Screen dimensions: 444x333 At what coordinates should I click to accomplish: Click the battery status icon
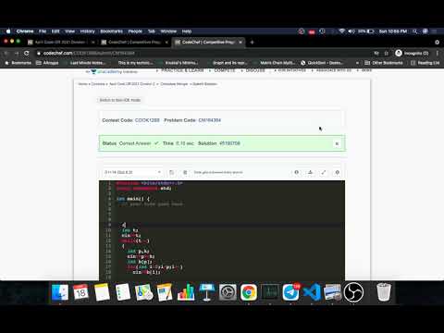pos(370,31)
